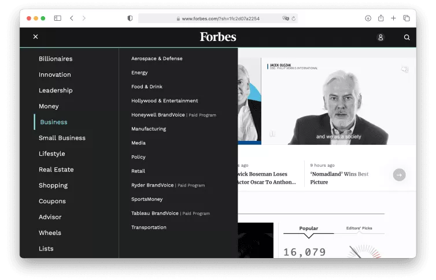Open the Shopping section
436x280 pixels.
click(53, 185)
